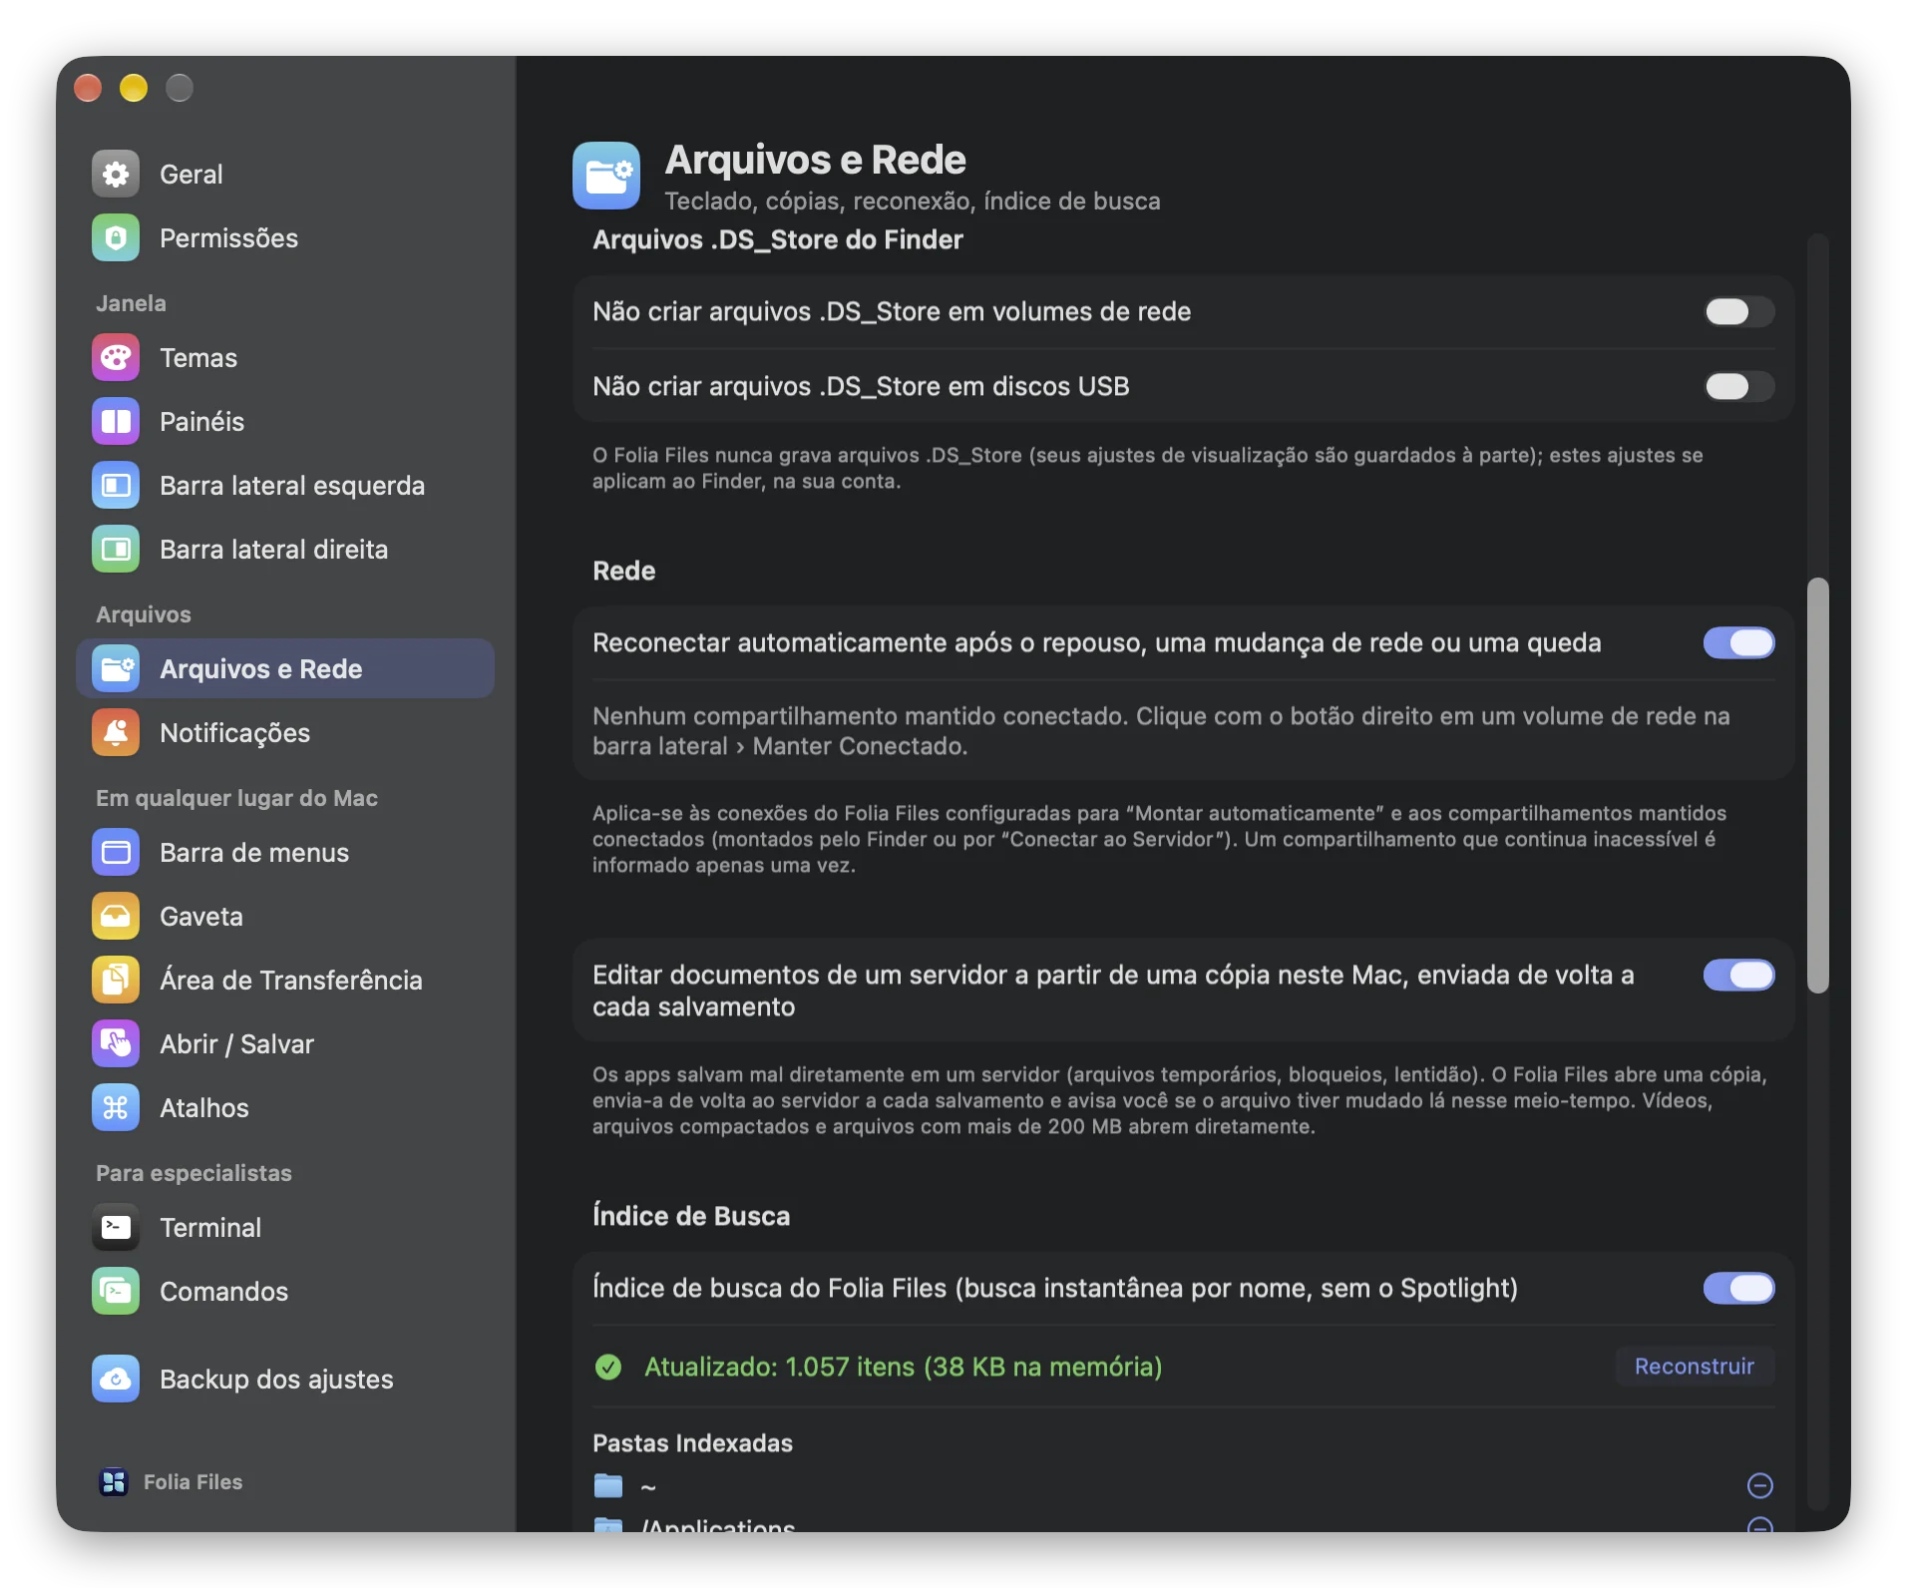Image resolution: width=1907 pixels, height=1588 pixels.
Task: Turn off the Folia Files search index
Action: pos(1738,1289)
